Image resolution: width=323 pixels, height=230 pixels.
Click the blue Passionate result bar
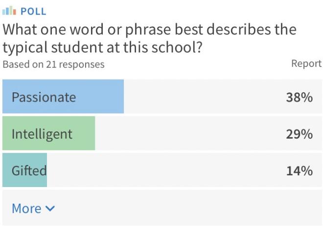point(98,97)
